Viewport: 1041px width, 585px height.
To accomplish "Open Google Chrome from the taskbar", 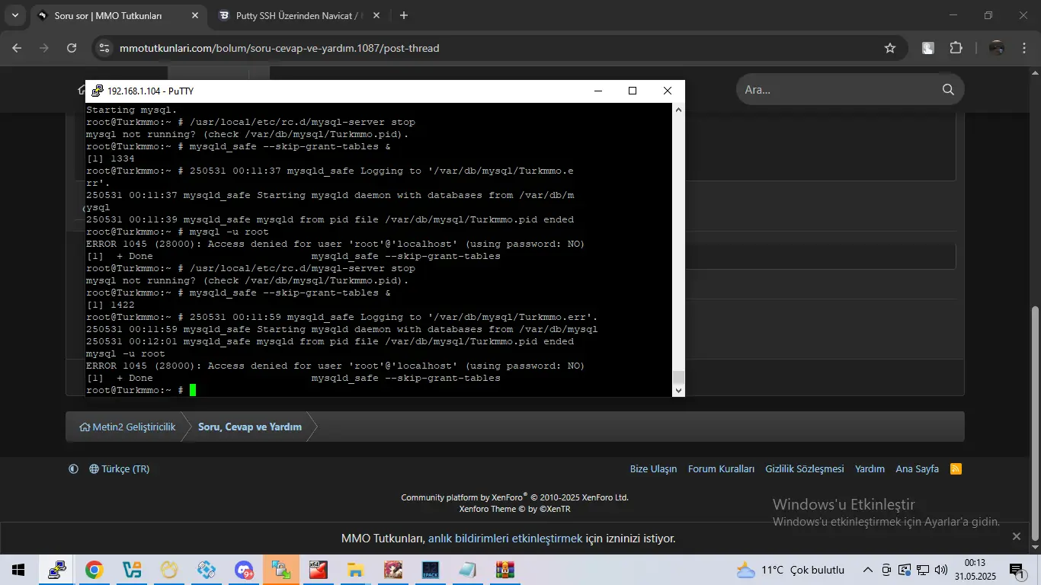I will coord(94,570).
